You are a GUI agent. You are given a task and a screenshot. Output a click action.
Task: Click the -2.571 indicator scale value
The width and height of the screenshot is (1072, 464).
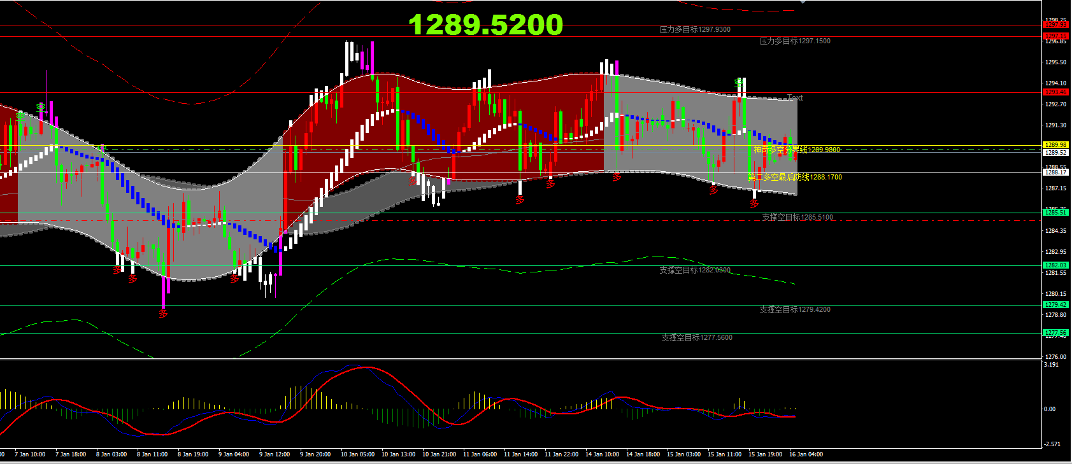(x=1052, y=444)
